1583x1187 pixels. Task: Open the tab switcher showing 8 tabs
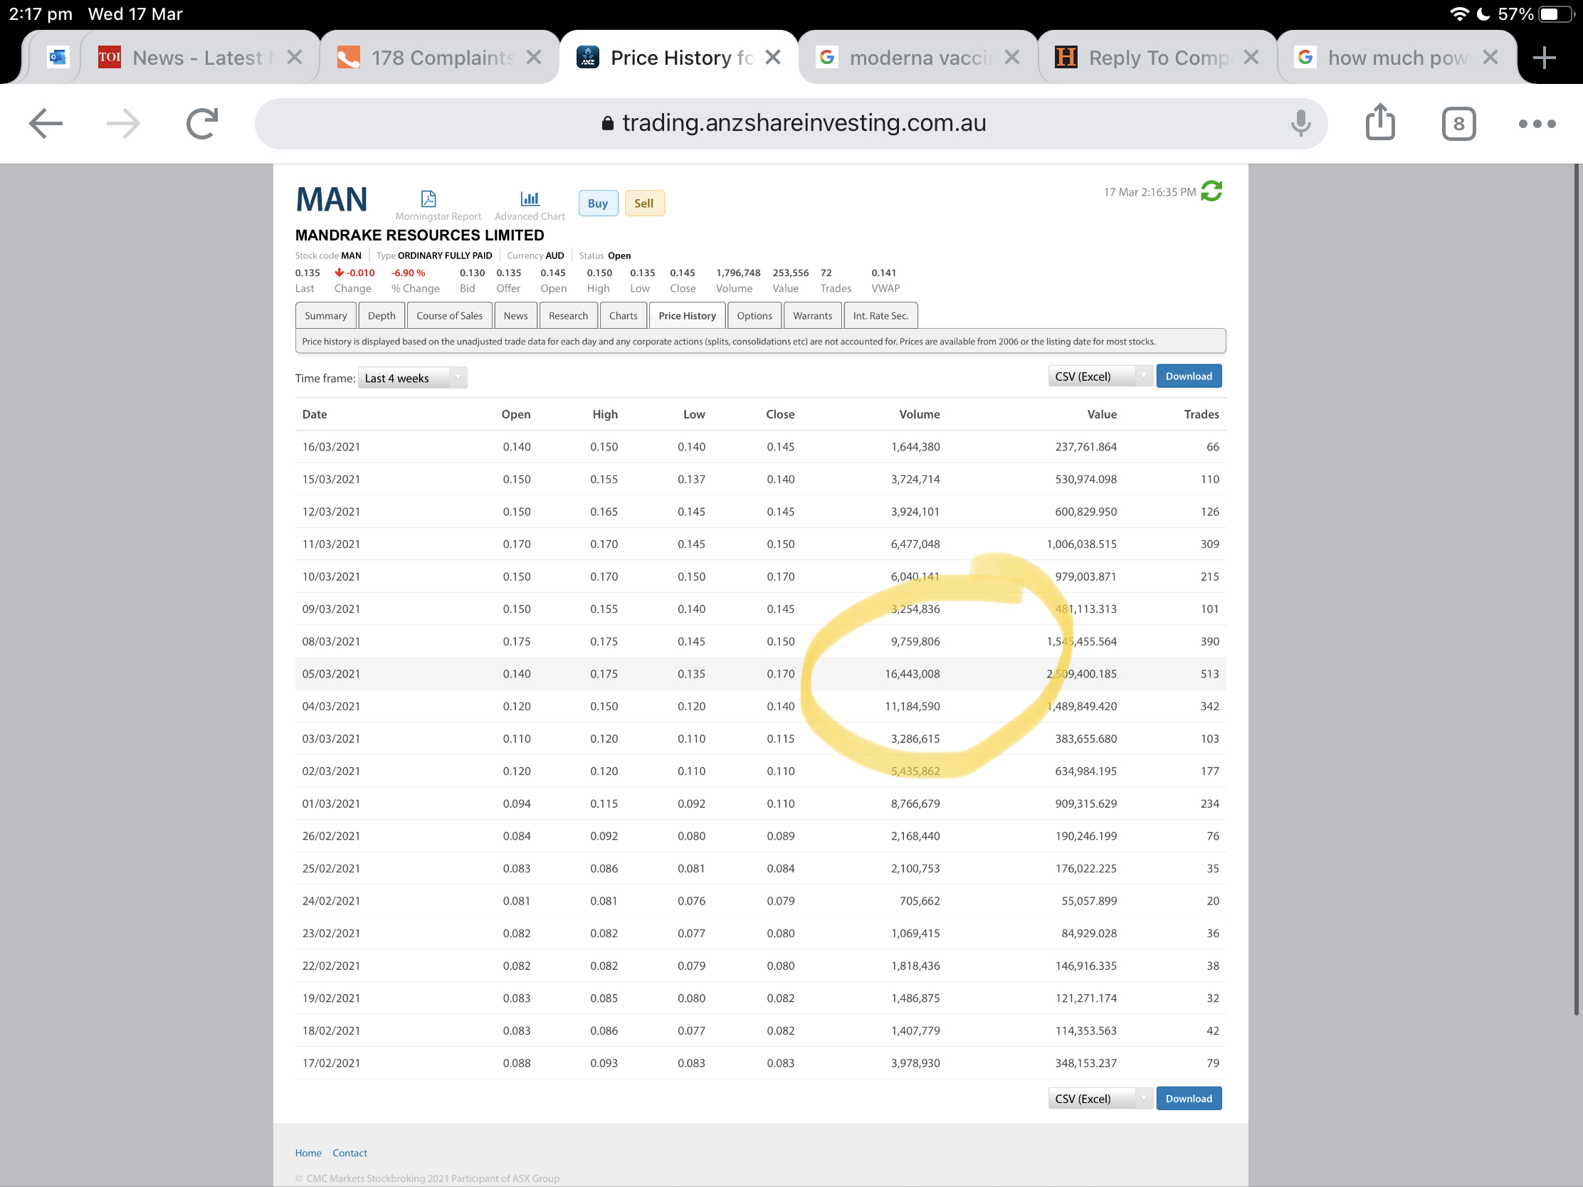pos(1458,124)
